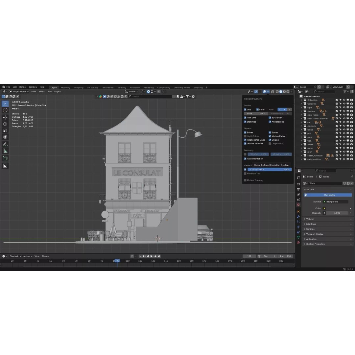Viewport: 355px width, 355px height.
Task: Switch to Material Preview shading
Action: [x=284, y=92]
